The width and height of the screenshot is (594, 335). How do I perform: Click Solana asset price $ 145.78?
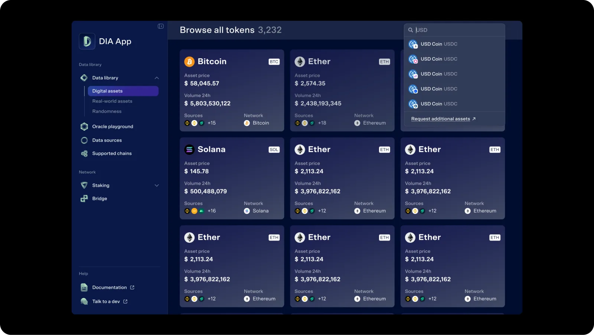click(x=196, y=171)
